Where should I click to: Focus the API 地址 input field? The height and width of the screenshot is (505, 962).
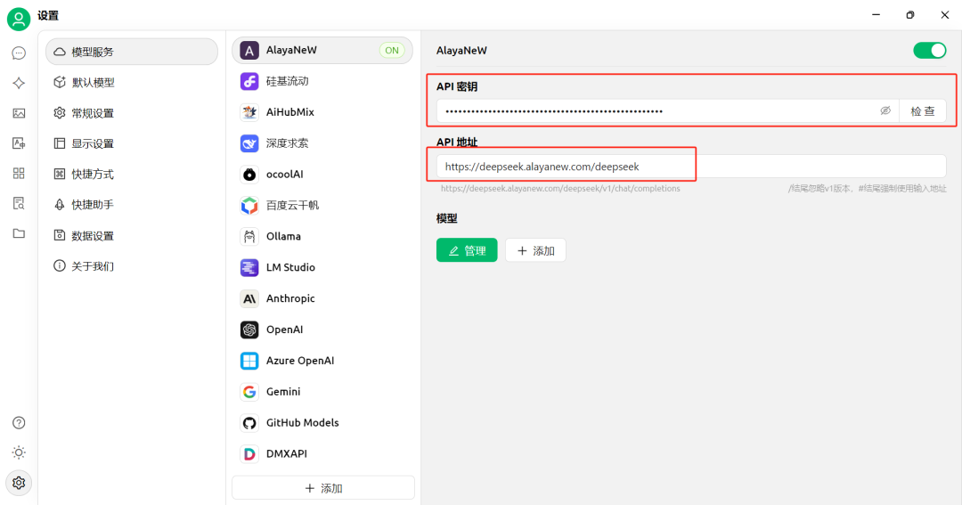click(691, 167)
